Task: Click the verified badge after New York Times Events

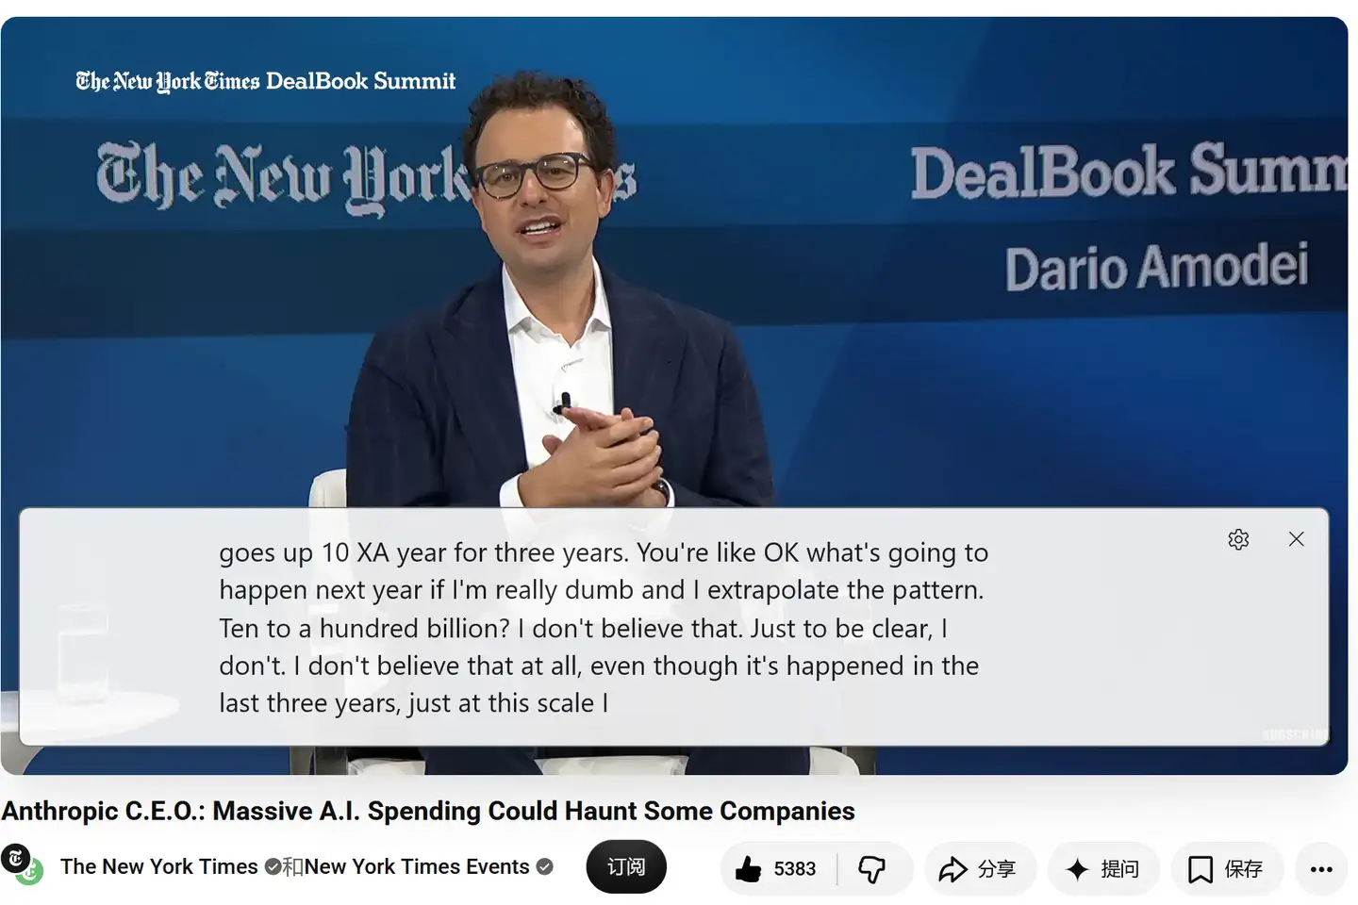Action: [x=544, y=867]
